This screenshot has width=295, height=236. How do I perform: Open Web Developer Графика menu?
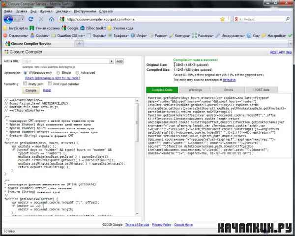(118, 35)
